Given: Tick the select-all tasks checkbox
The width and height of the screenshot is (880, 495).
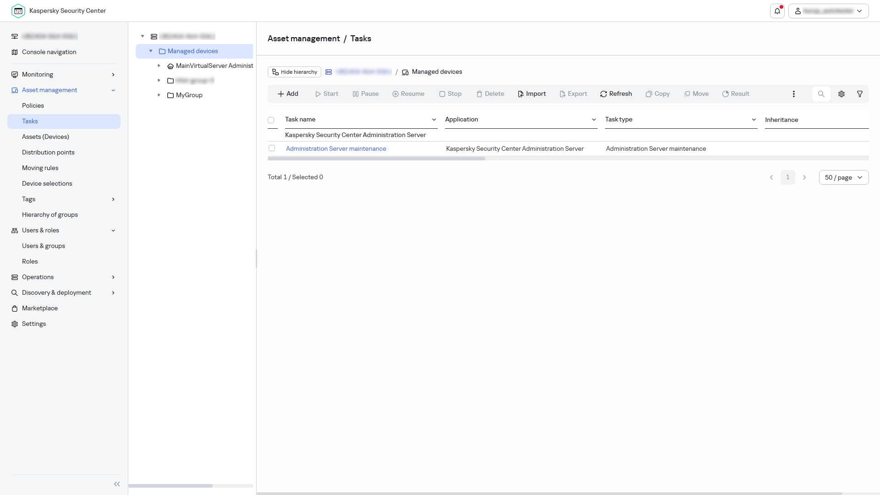Looking at the screenshot, I should click(271, 120).
